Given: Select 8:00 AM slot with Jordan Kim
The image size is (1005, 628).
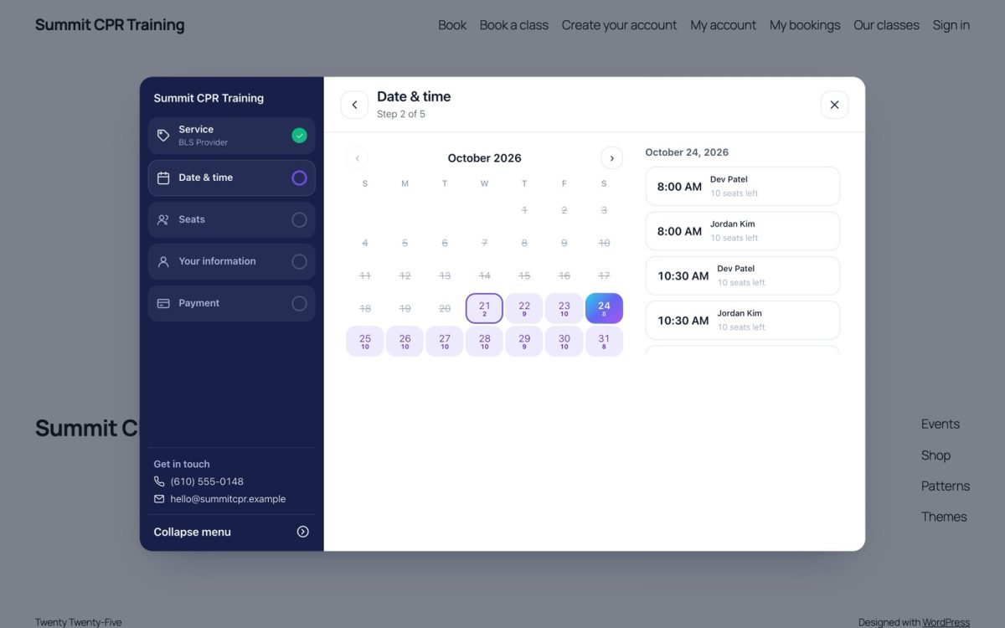Looking at the screenshot, I should [743, 231].
